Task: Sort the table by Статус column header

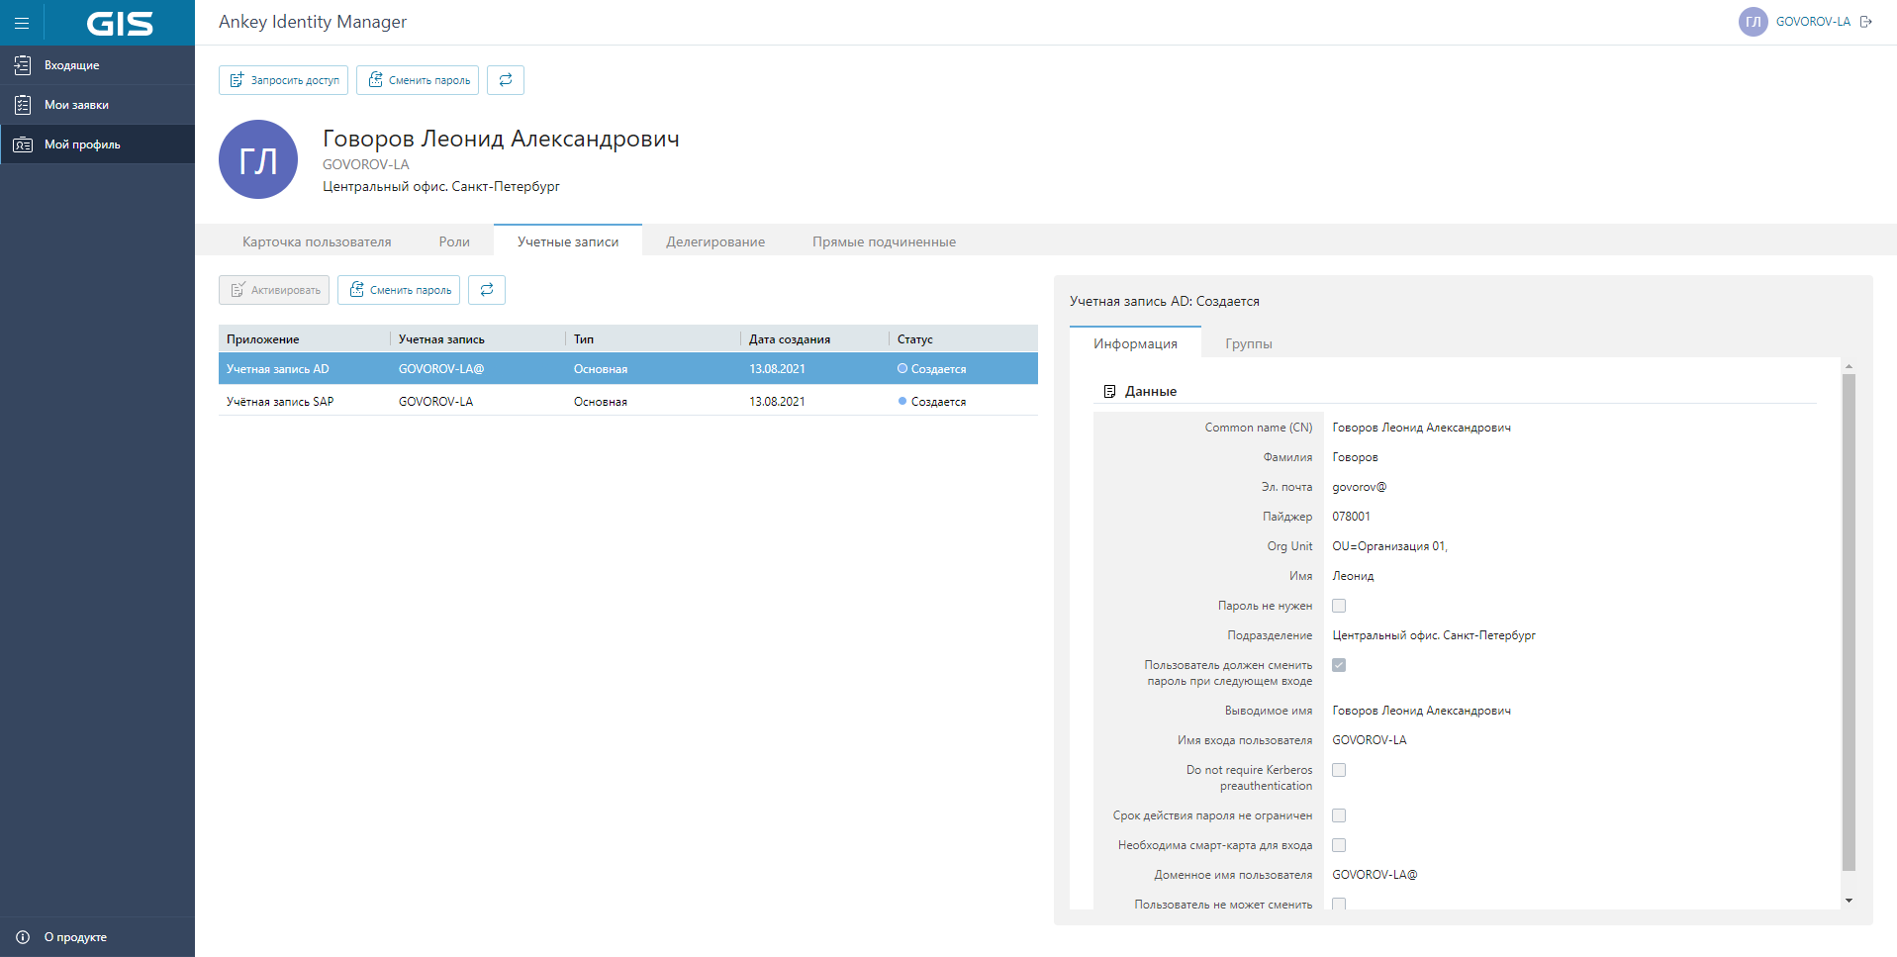Action: point(914,339)
